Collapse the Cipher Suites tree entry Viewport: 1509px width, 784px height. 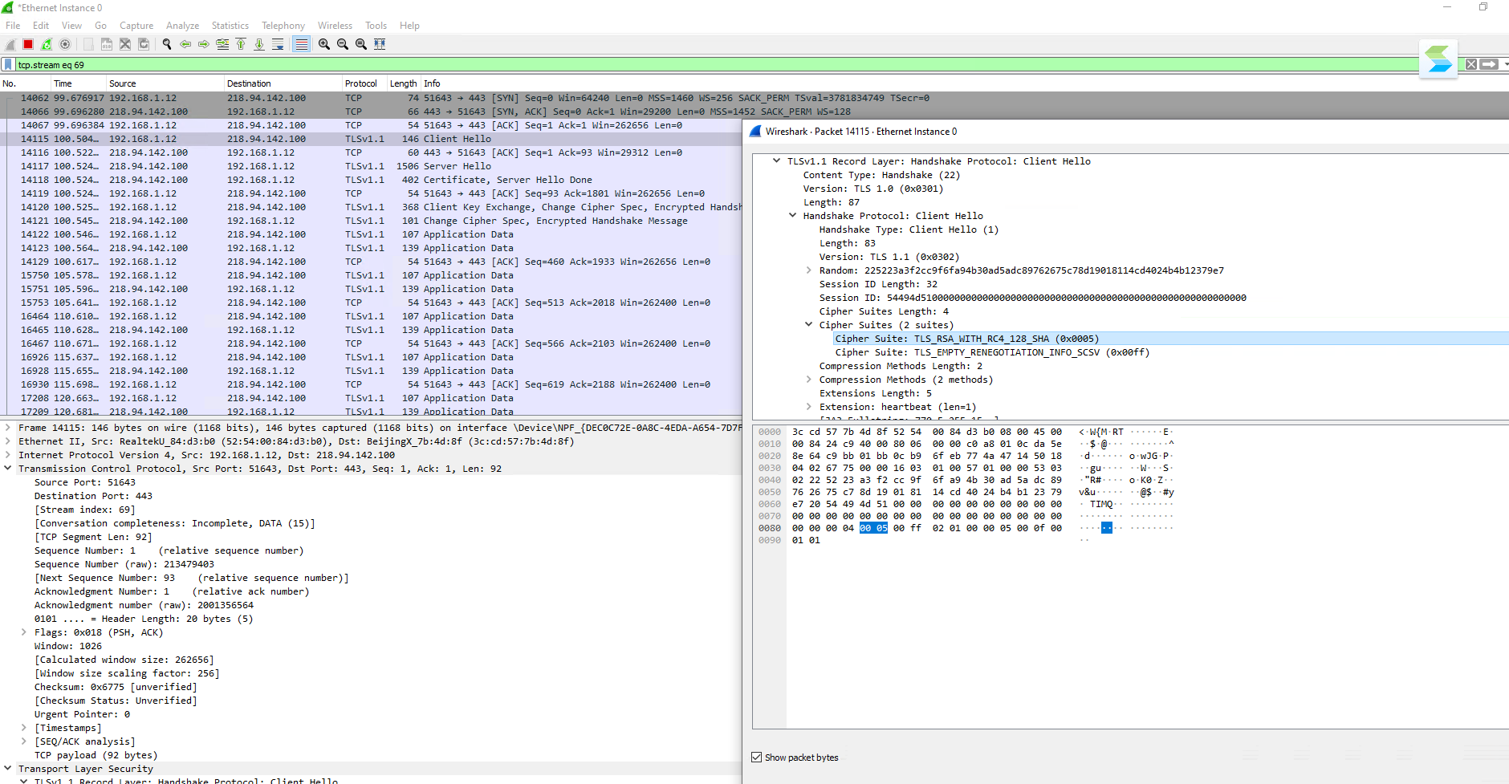[808, 325]
